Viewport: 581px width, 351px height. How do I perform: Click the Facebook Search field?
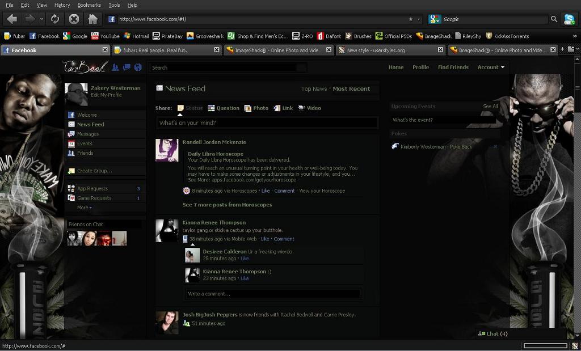click(x=228, y=67)
